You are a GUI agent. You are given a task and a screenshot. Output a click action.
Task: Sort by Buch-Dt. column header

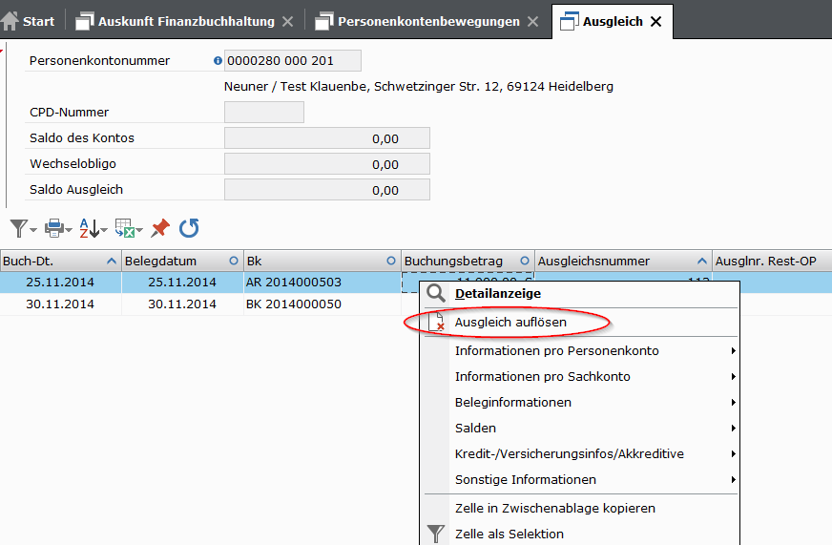pos(60,262)
